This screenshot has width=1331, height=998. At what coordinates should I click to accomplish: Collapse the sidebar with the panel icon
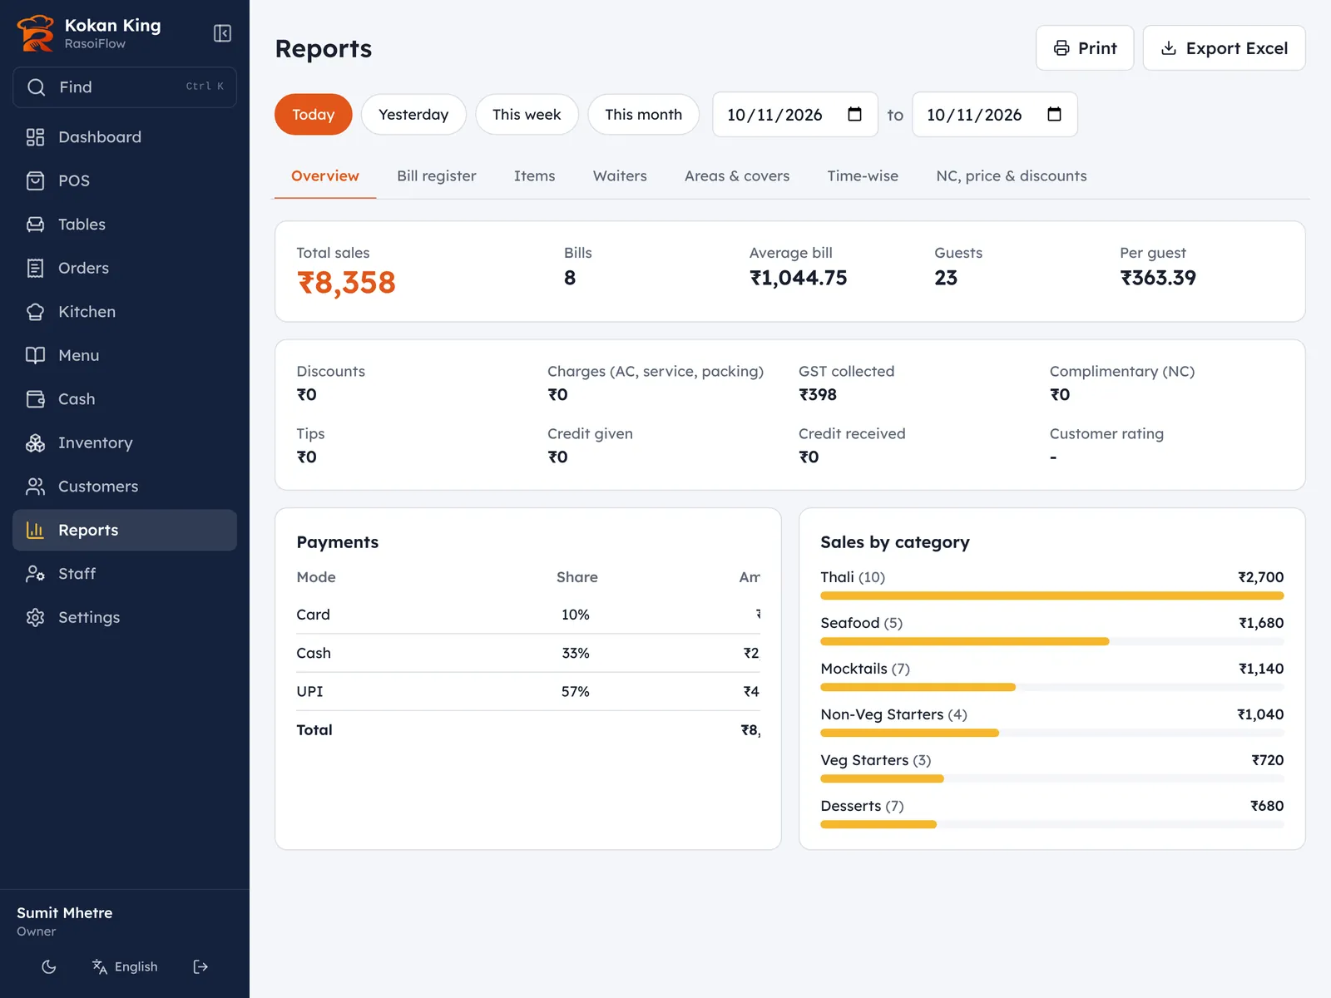pos(222,33)
